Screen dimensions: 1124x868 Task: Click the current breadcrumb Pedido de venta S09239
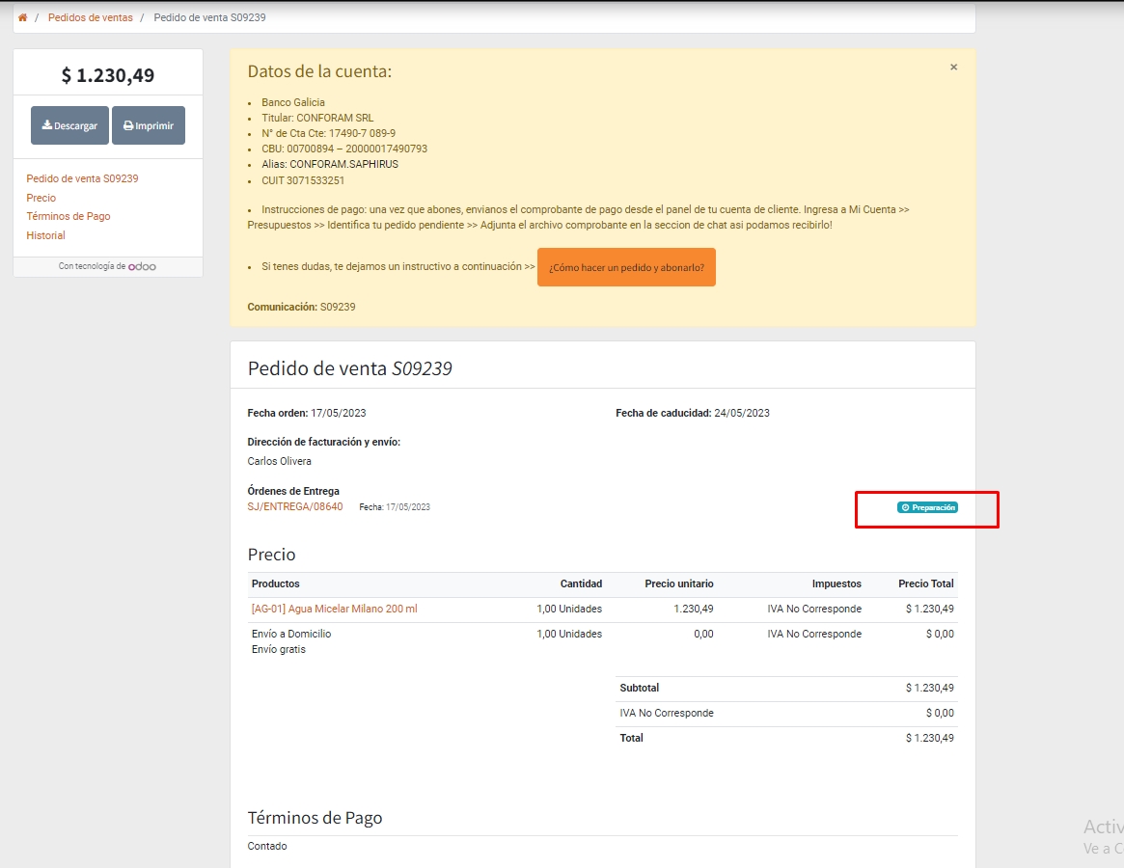(209, 18)
